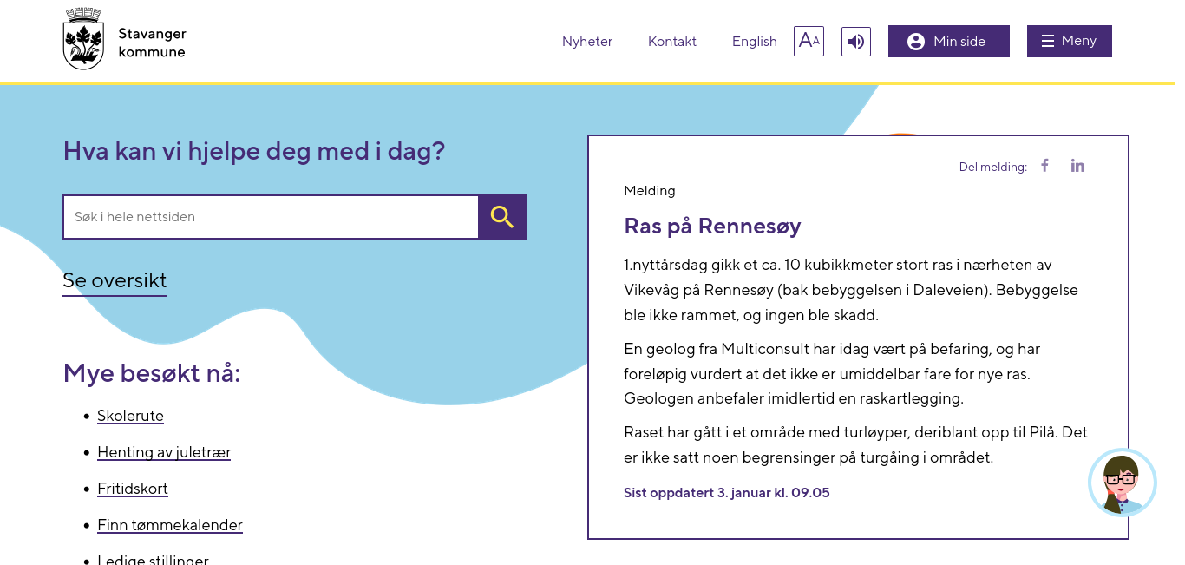Click into the 'Søk i hele nettsiden' field
Image resolution: width=1185 pixels, height=565 pixels.
click(x=271, y=217)
